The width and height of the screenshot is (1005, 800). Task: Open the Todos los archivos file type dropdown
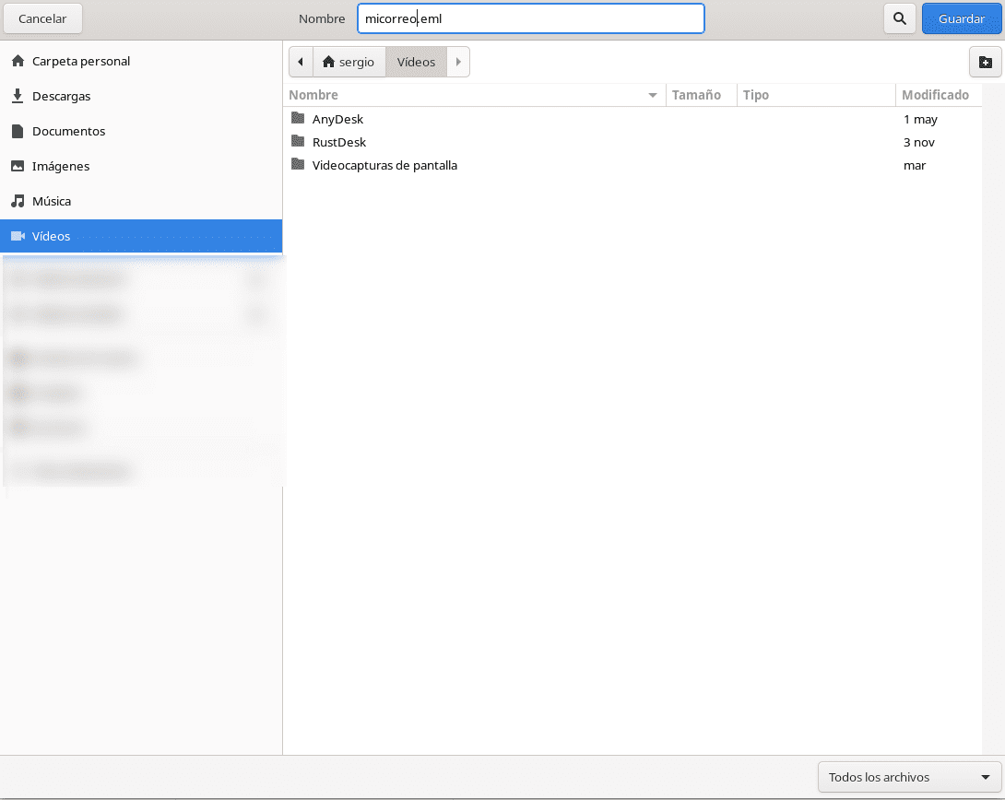[x=906, y=777]
